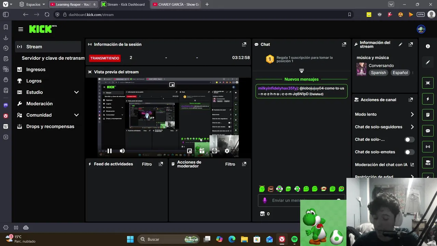Mute the stream preview volume

(x=122, y=151)
